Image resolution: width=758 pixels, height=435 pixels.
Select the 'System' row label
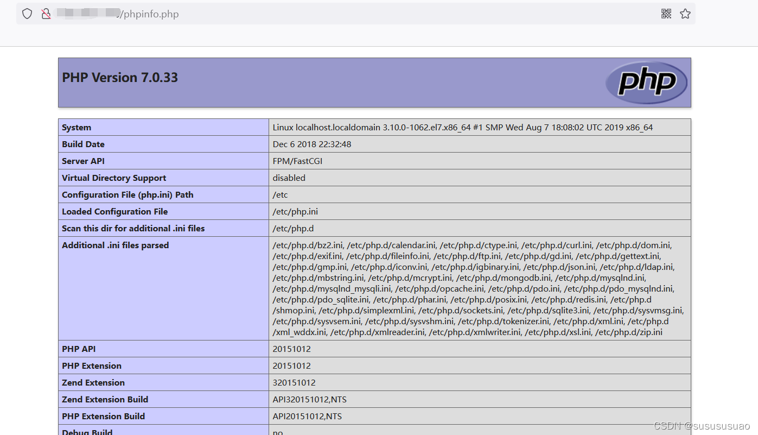[x=77, y=128]
